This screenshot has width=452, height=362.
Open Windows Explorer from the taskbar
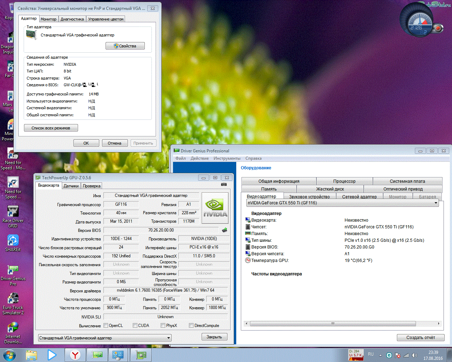coord(31,355)
